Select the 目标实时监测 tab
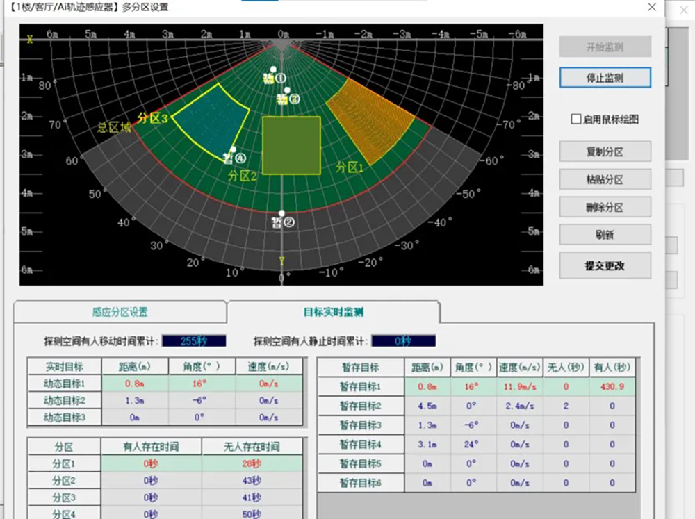This screenshot has height=519, width=695. [x=334, y=312]
